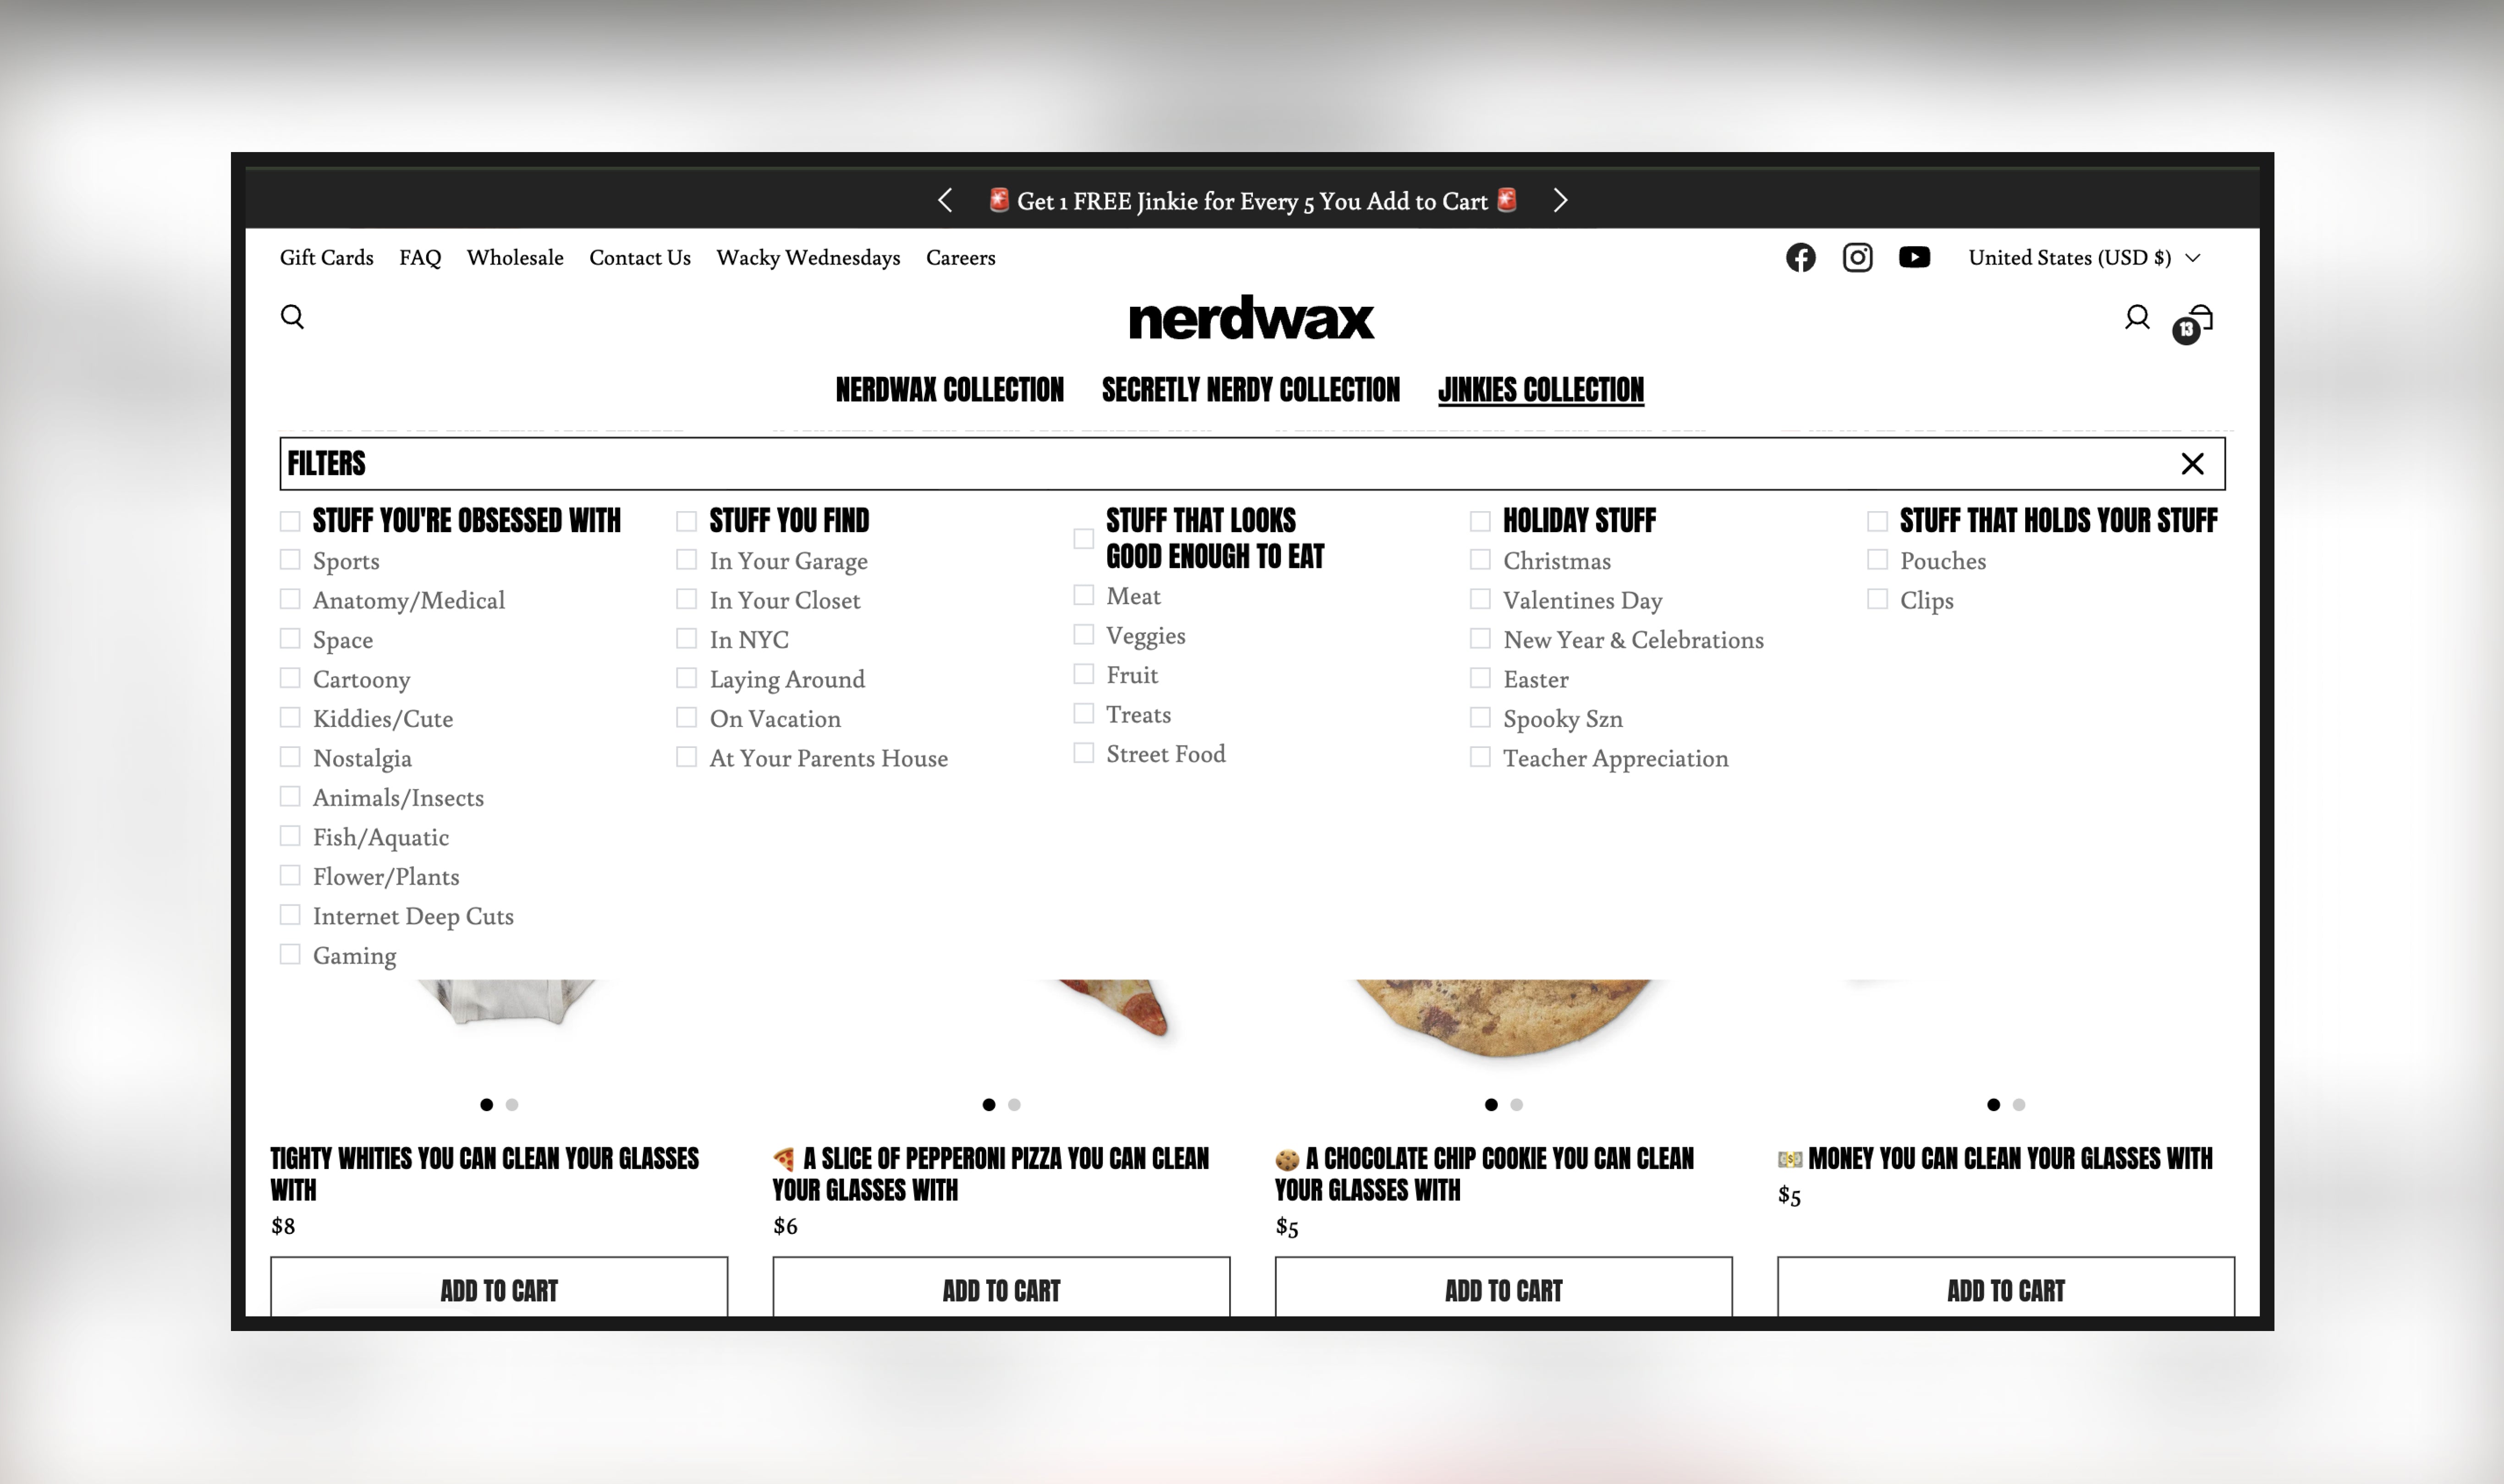Screen dimensions: 2504x1484
Task: Show next announcement with right arrow
Action: coord(1560,201)
